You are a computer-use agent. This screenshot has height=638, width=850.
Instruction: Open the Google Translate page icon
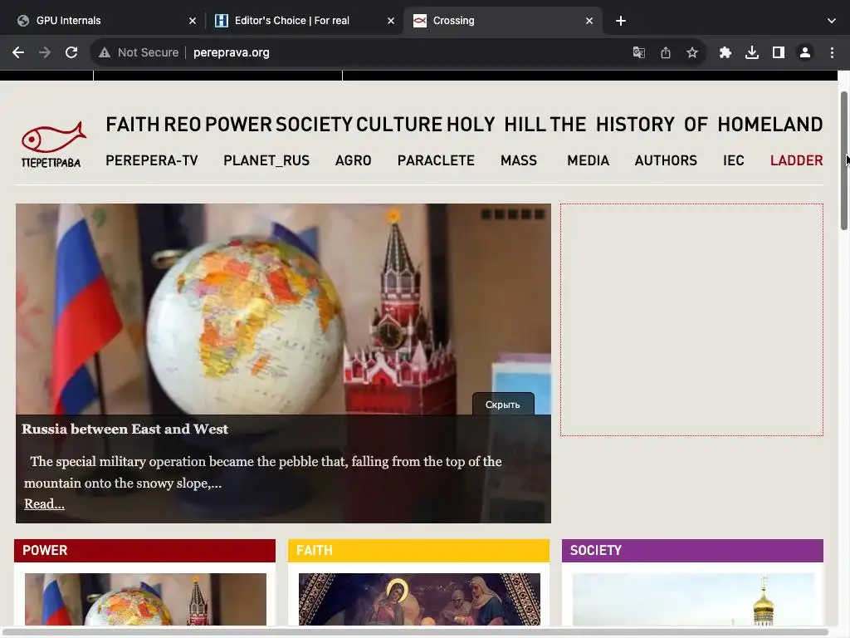(x=638, y=52)
